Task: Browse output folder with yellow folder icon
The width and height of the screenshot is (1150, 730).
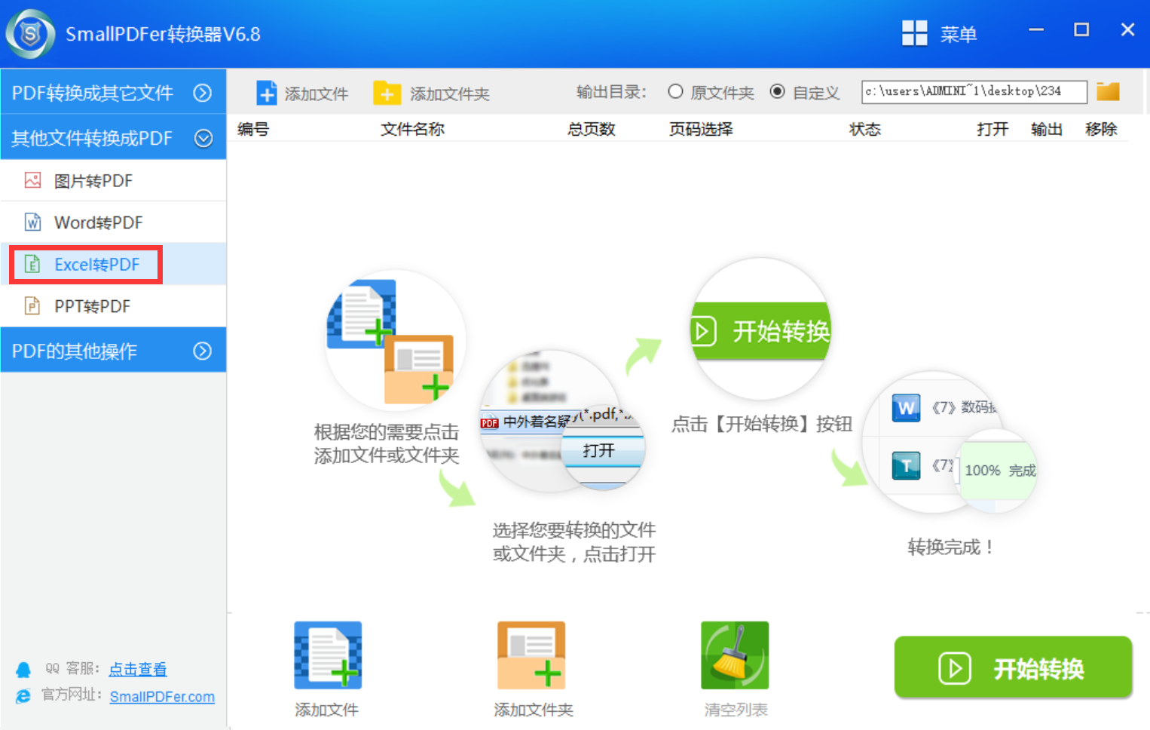Action: 1108,91
